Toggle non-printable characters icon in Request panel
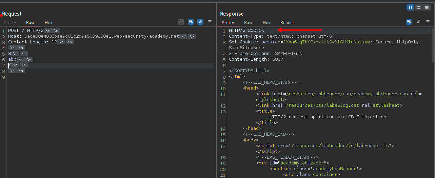 click(x=200, y=22)
